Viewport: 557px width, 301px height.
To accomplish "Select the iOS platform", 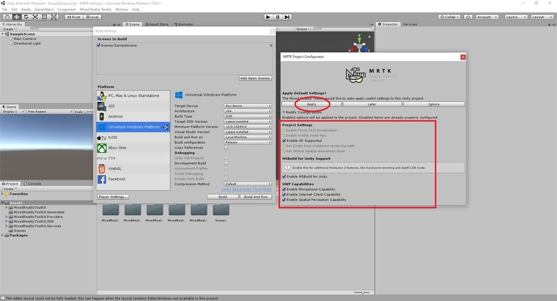I will coord(133,106).
